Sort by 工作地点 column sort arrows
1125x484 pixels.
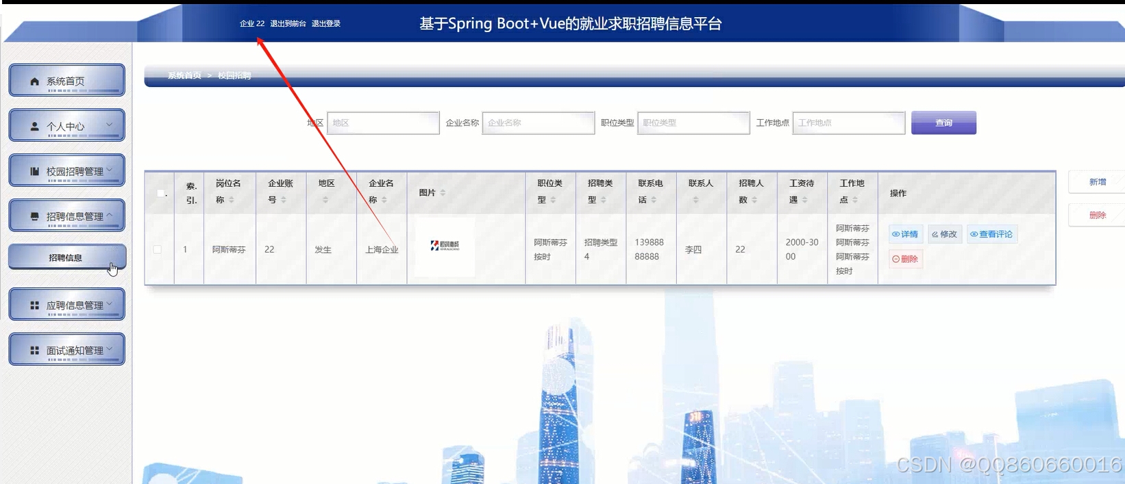855,200
